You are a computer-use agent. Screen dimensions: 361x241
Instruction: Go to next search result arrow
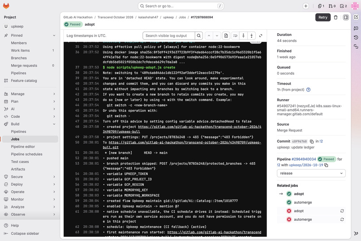tap(217, 36)
